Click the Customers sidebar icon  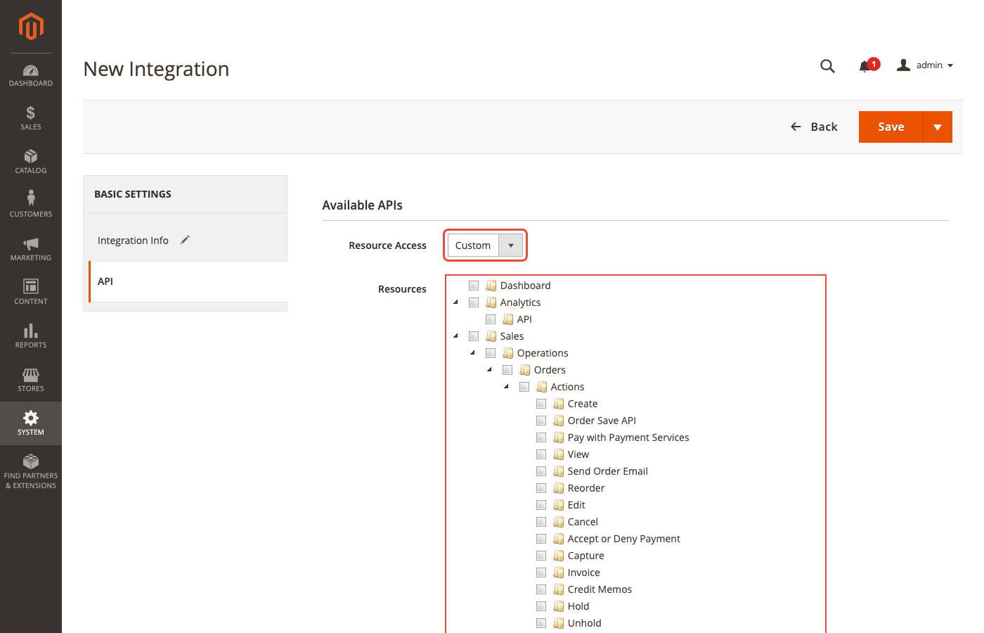(x=30, y=204)
